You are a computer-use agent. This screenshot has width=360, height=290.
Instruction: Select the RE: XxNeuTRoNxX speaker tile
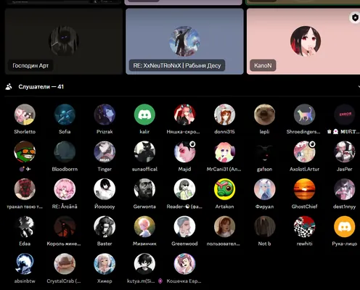pos(184,41)
